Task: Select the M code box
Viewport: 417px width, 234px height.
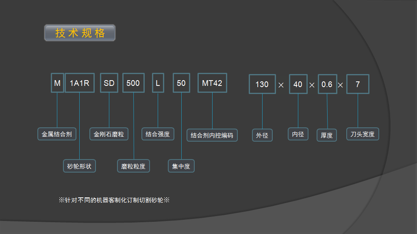Action: tap(57, 83)
